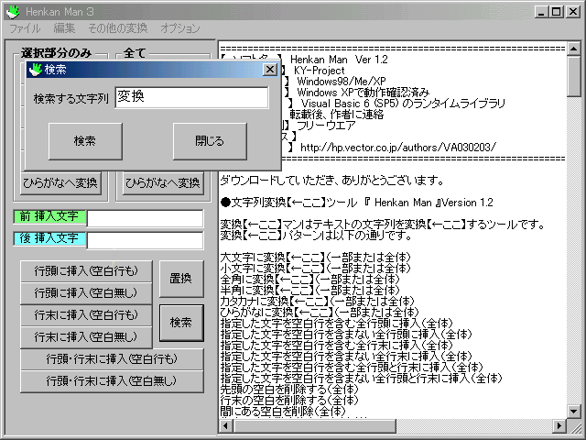Viewport: 586px width, 440px height.
Task: Click the vertical scrollbar up arrow
Action: (574, 49)
